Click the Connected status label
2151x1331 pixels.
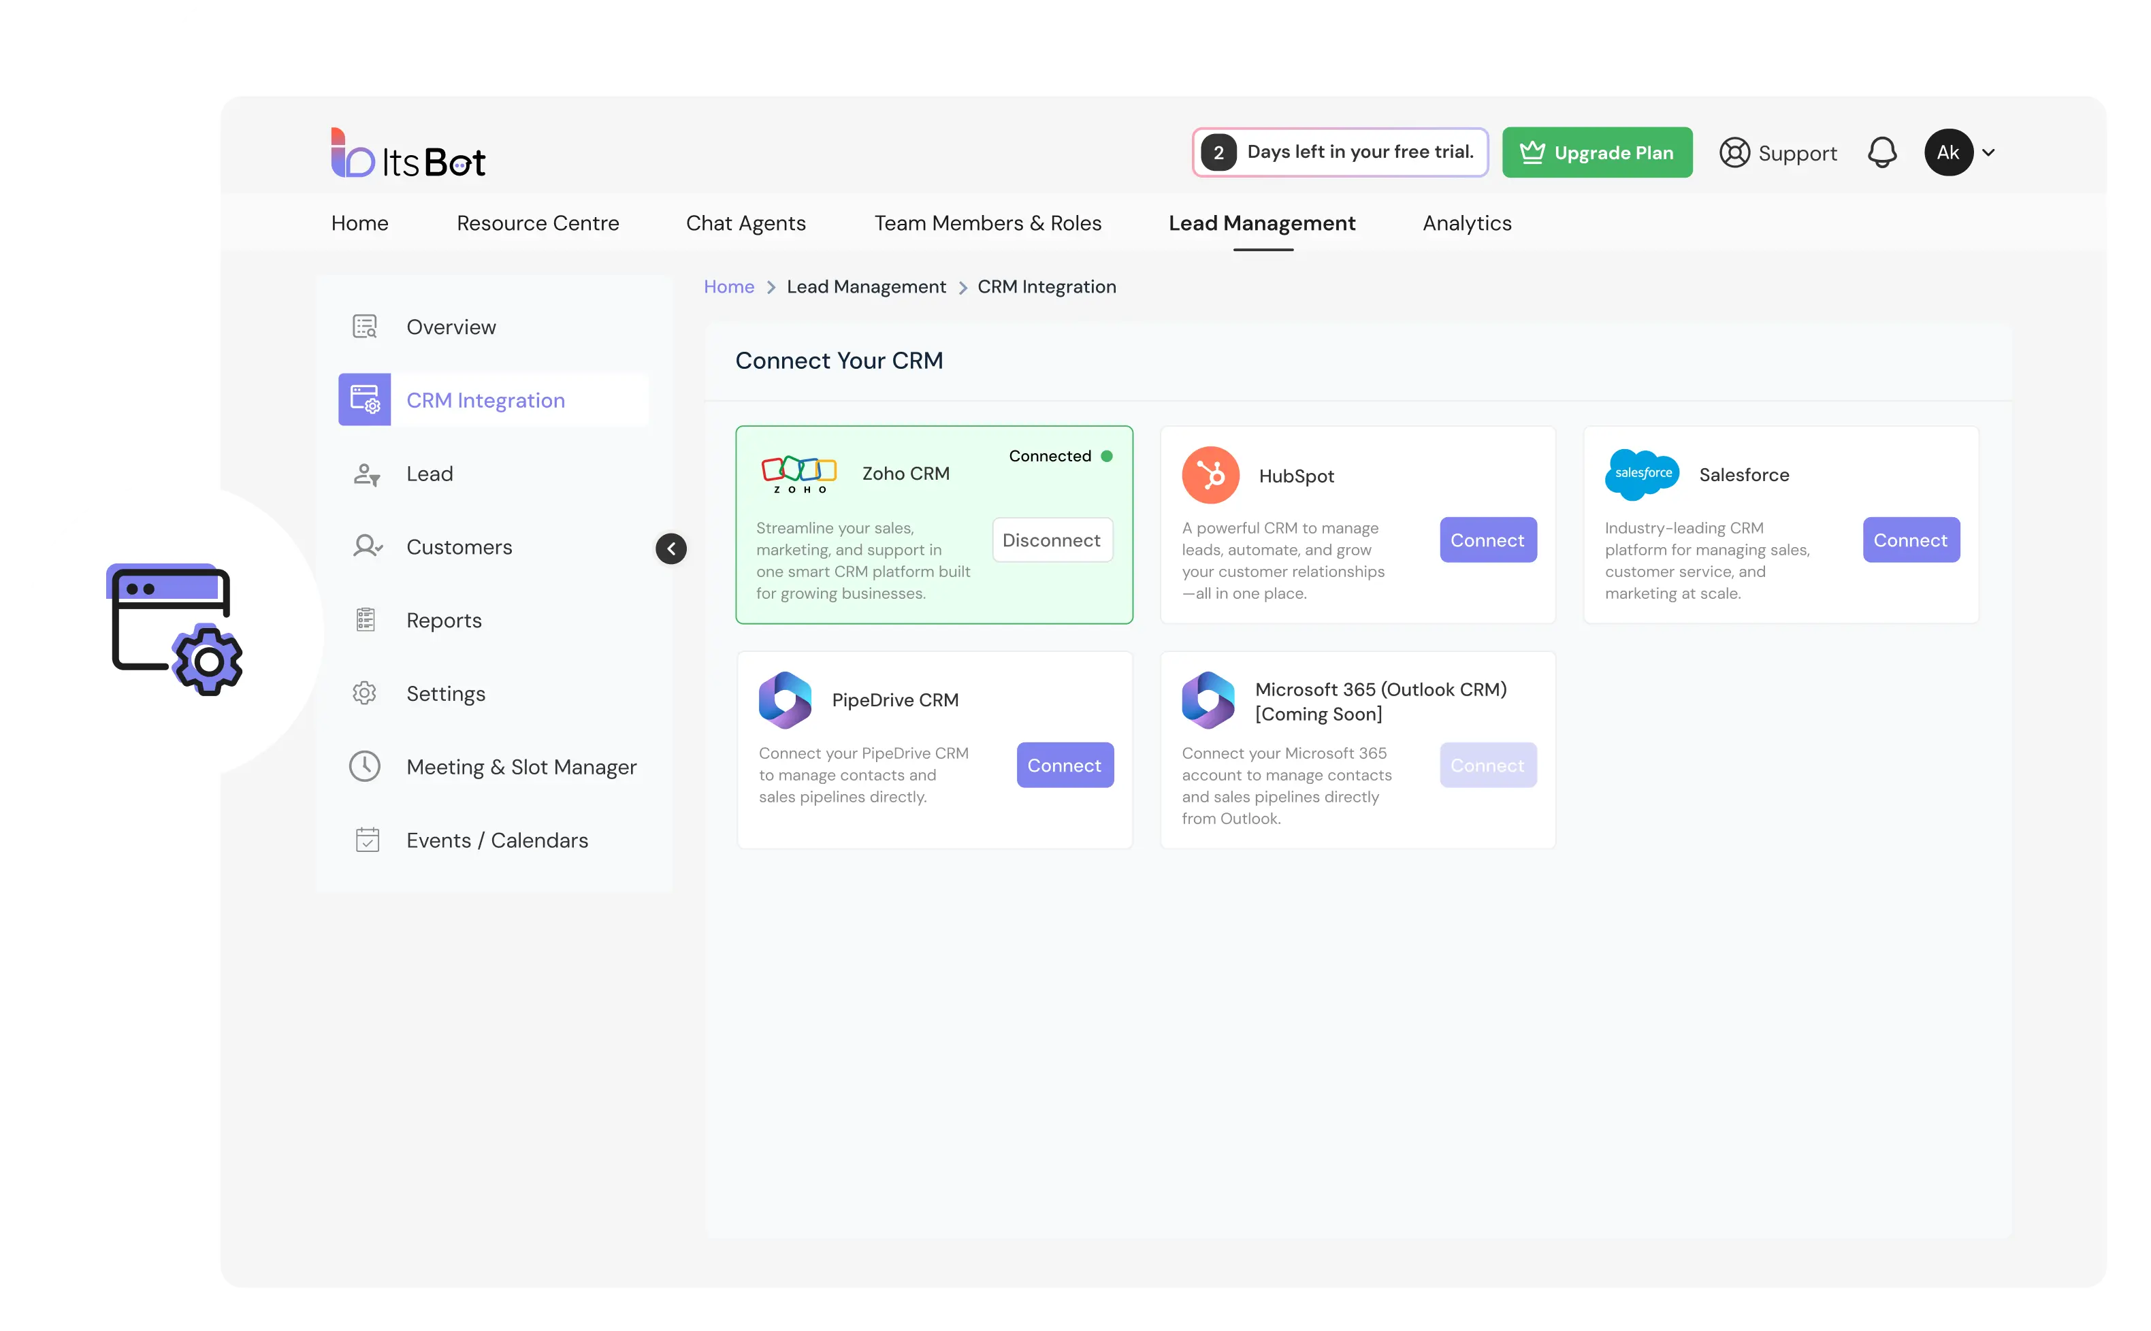click(1049, 456)
